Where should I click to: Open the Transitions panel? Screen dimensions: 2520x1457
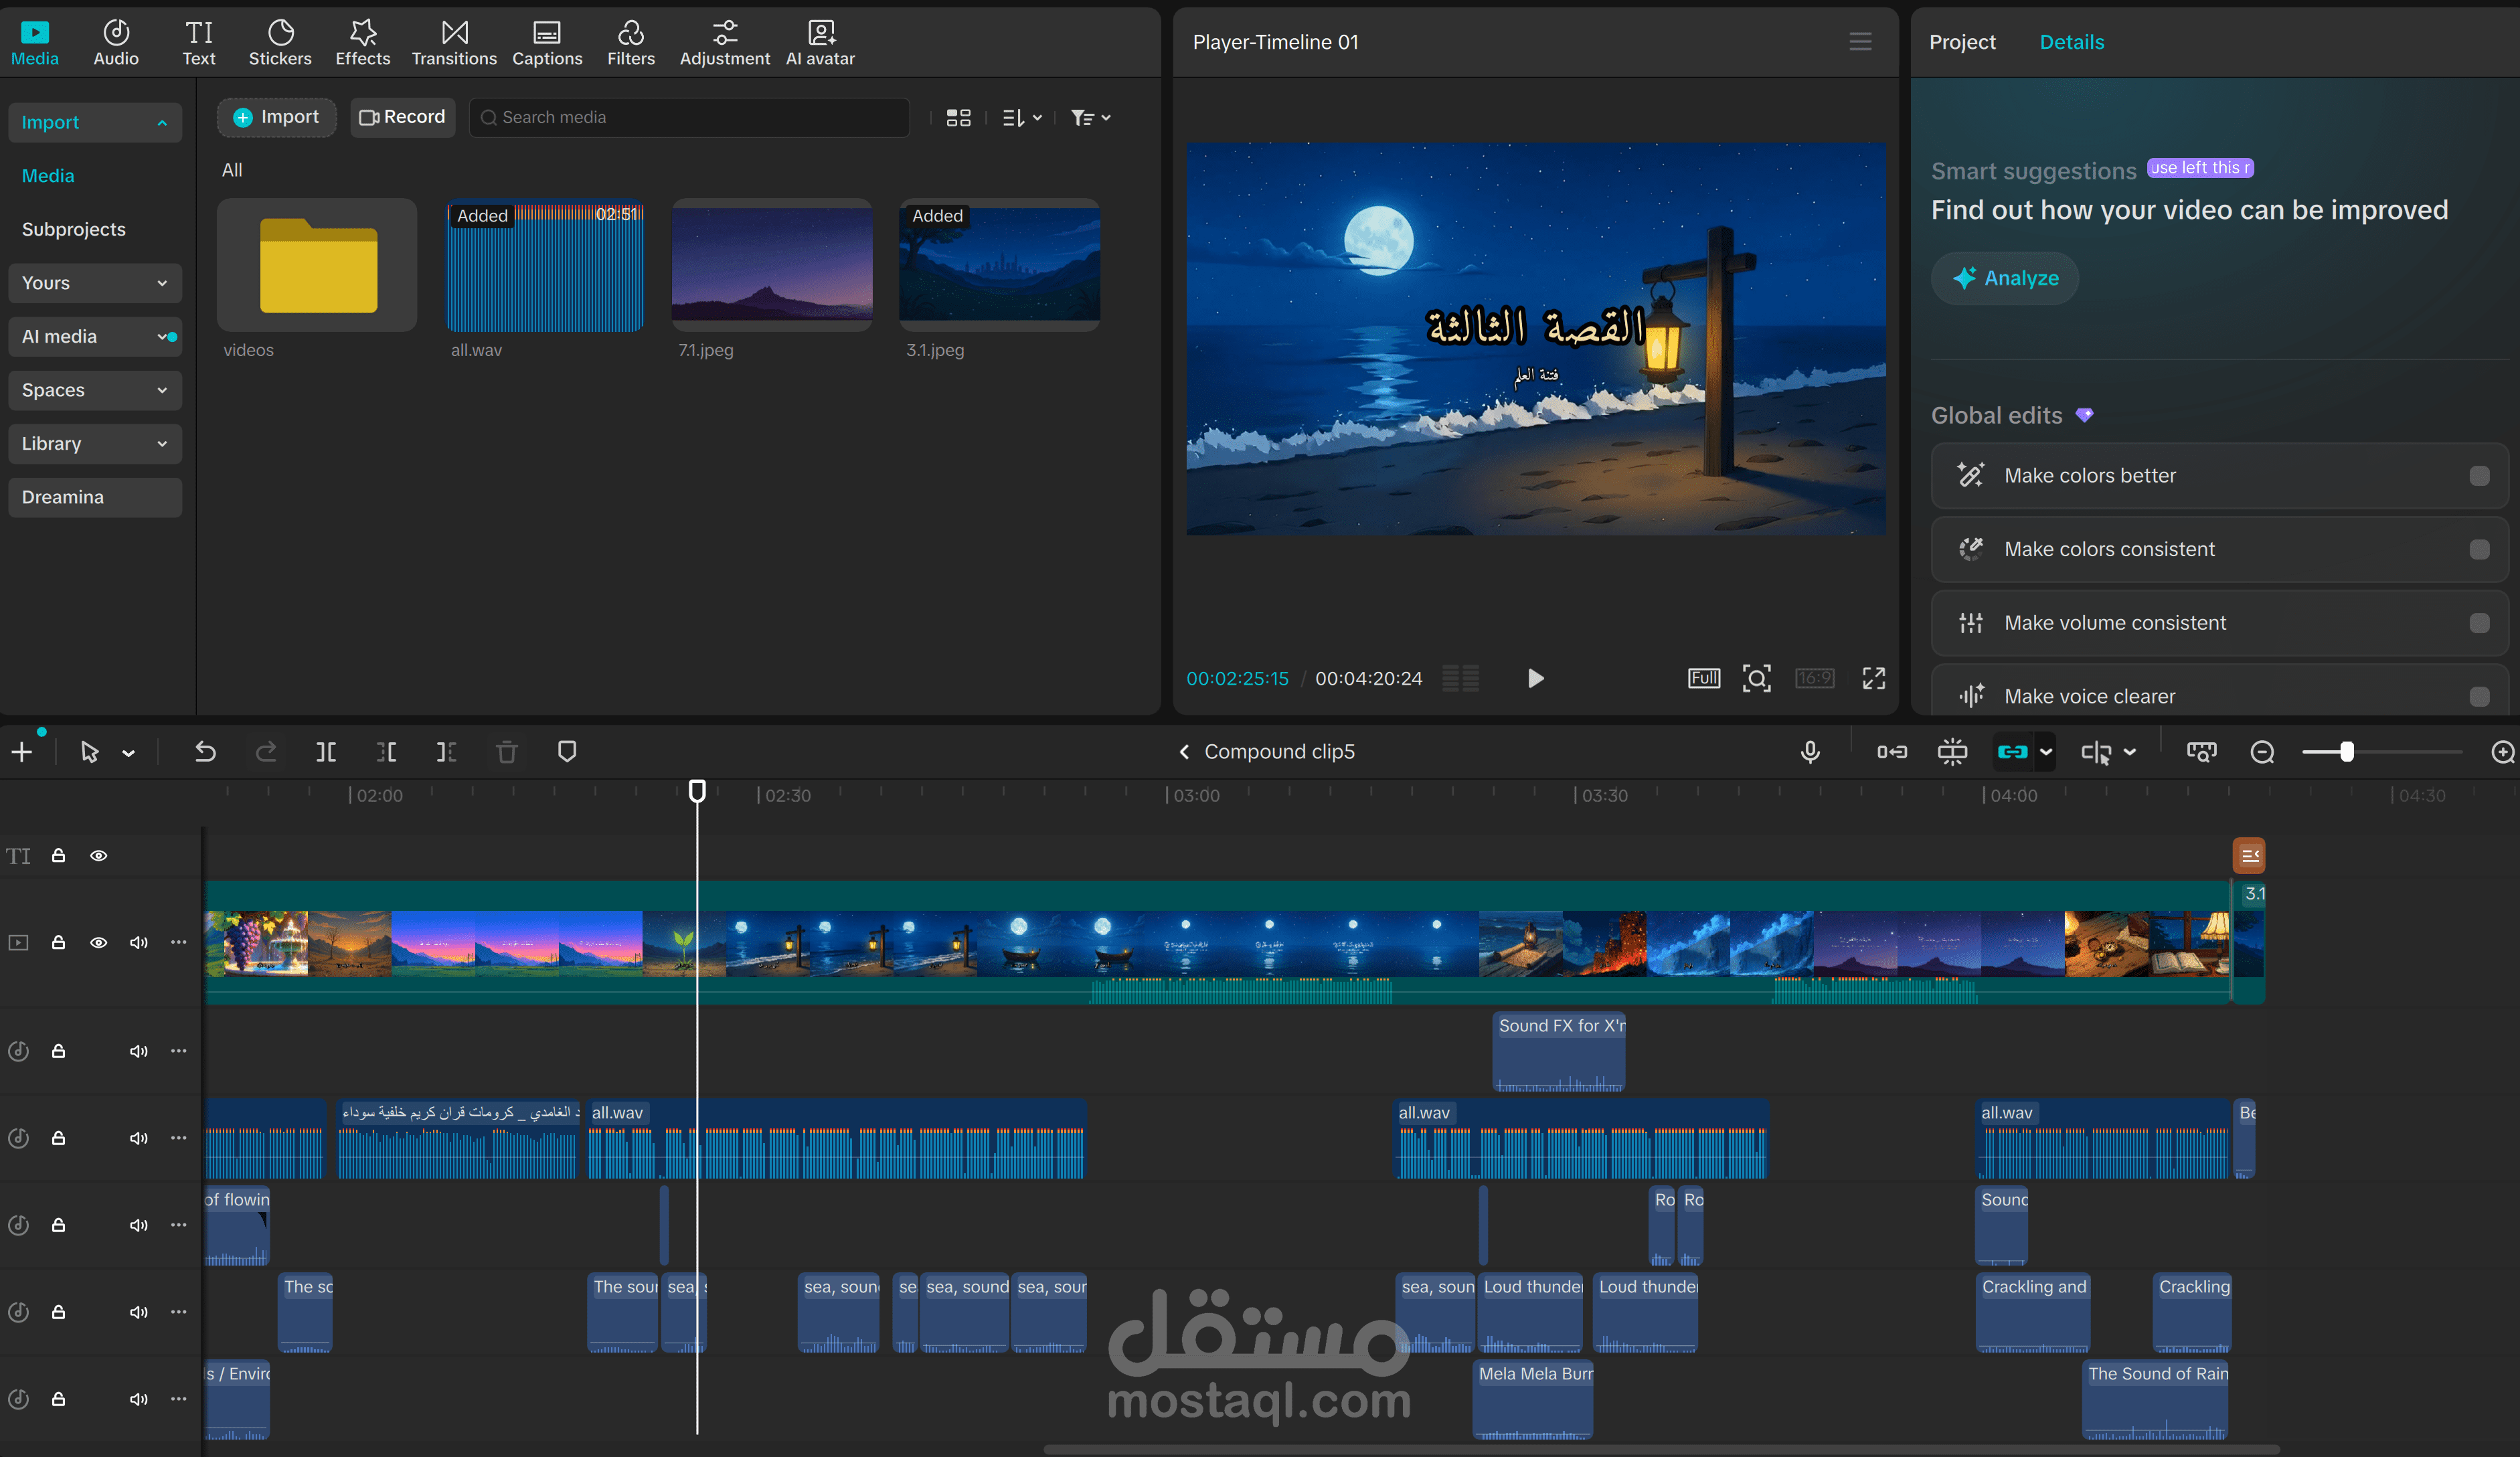point(454,43)
